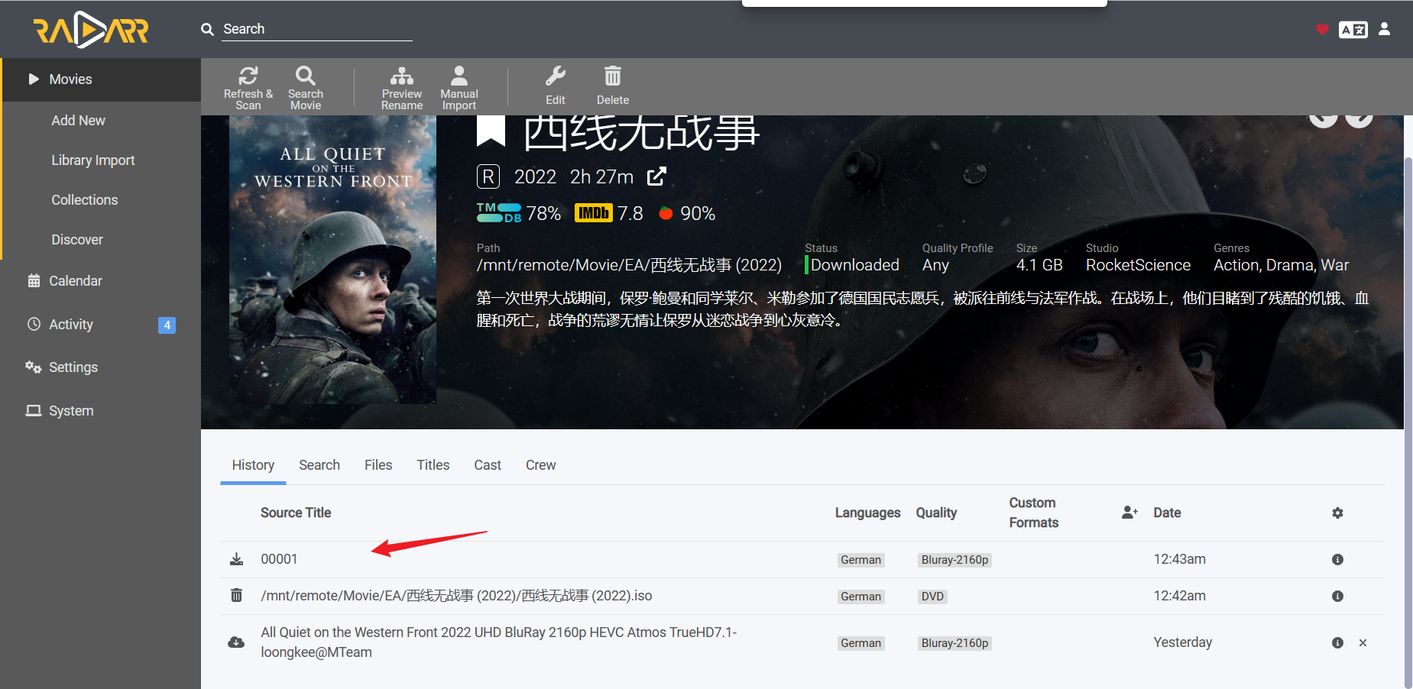1413x689 pixels.
Task: Show info for the 00001 history entry
Action: click(1337, 559)
